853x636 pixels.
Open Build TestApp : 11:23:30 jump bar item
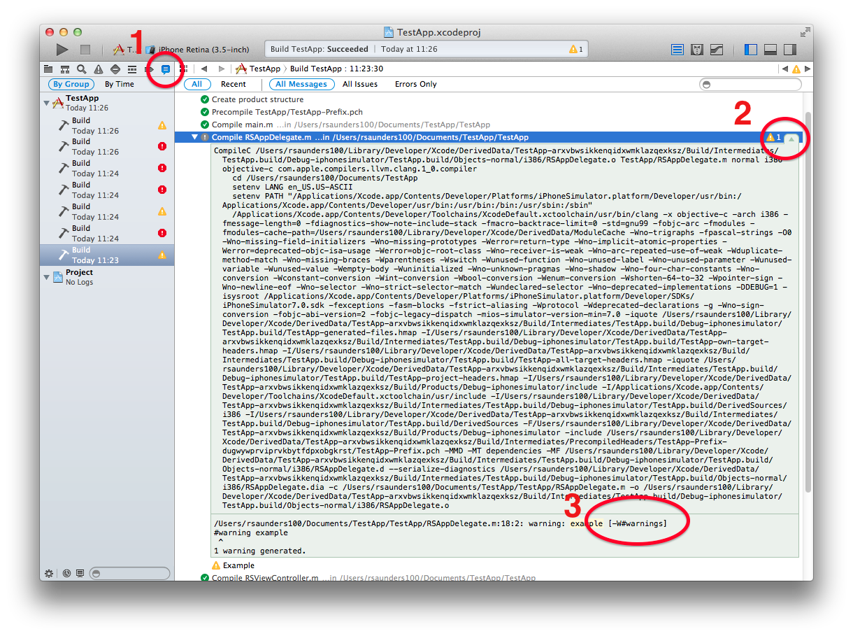click(x=337, y=69)
